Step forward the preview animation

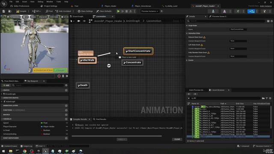(x=67, y=76)
